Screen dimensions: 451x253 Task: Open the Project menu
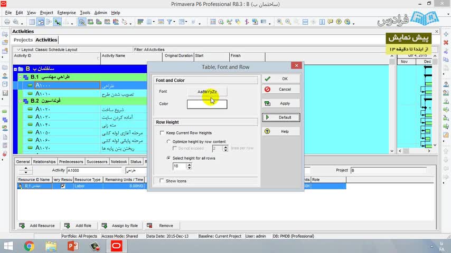pyautogui.click(x=46, y=13)
